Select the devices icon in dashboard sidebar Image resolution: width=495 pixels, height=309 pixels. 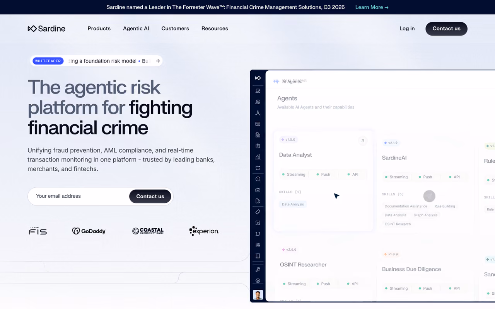[x=258, y=91]
